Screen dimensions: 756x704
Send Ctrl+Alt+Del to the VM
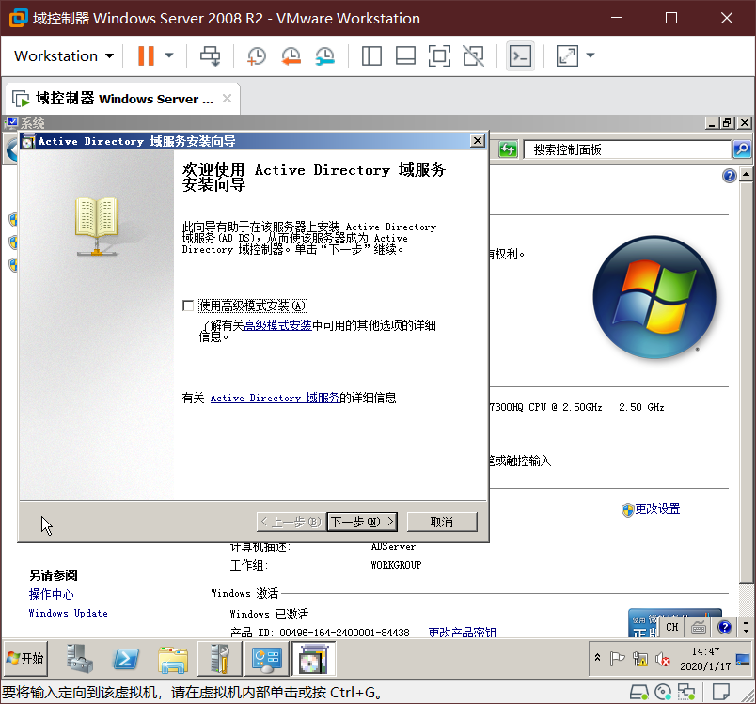point(211,55)
